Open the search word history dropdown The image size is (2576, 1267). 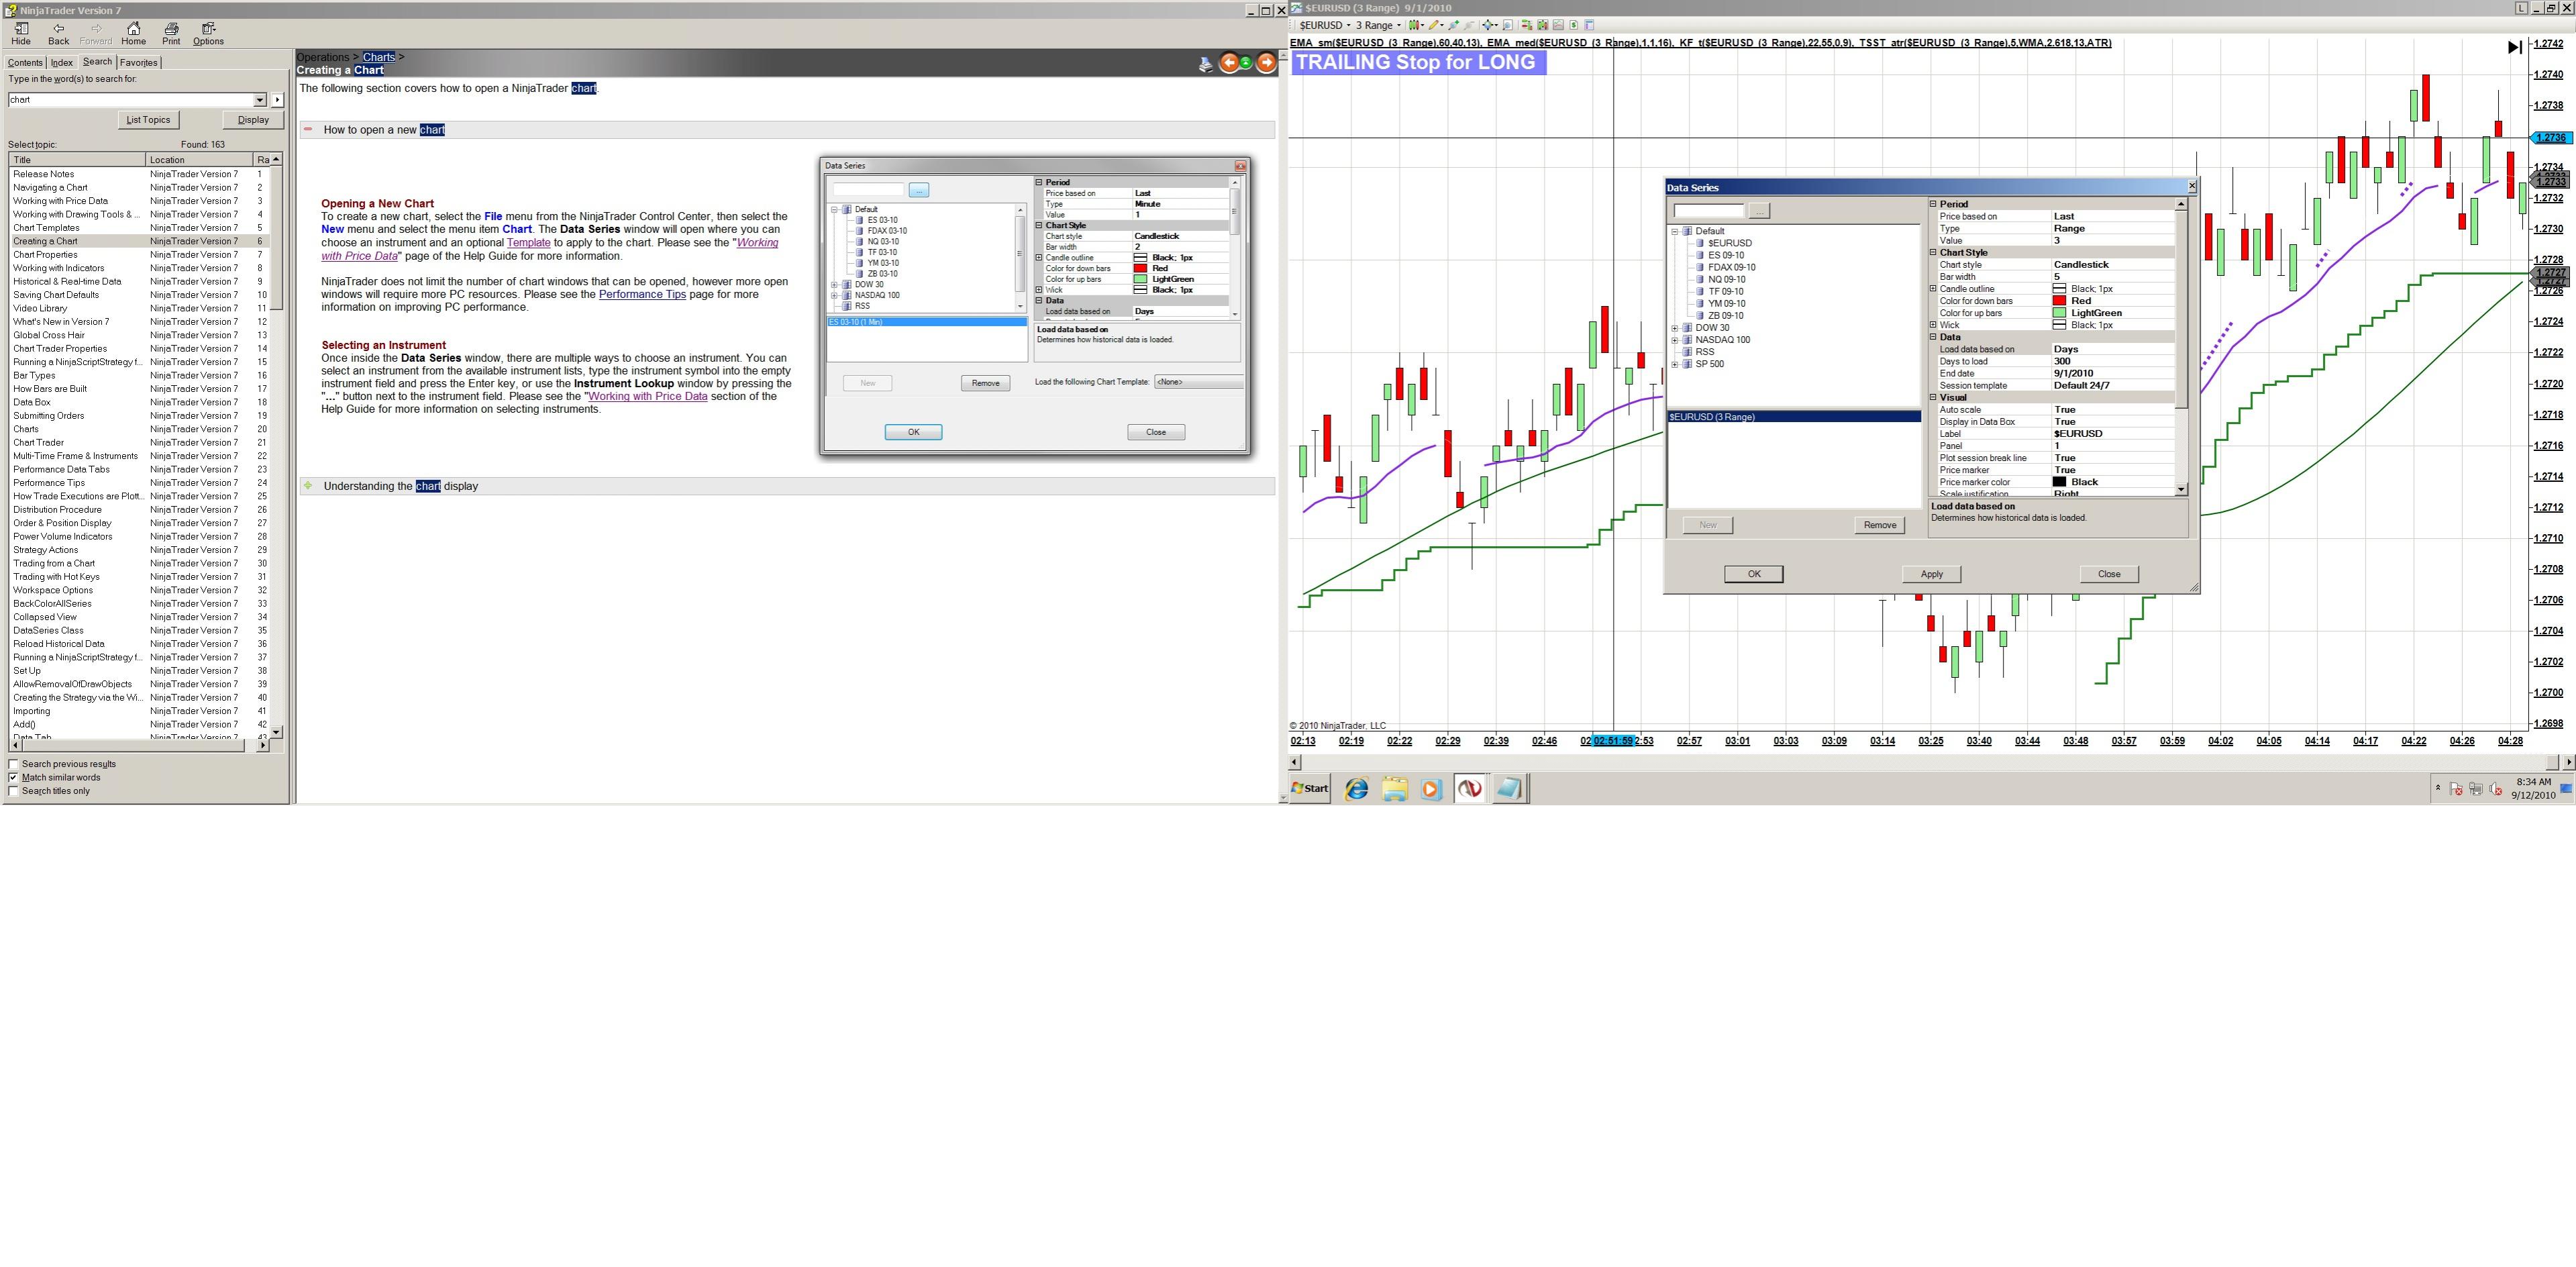point(260,100)
